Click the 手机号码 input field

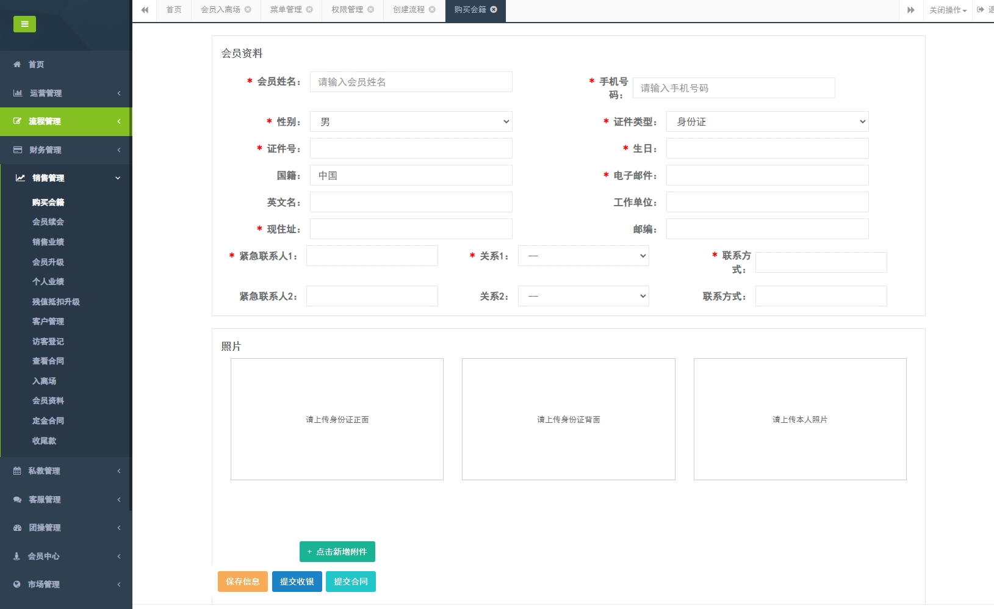pos(733,88)
